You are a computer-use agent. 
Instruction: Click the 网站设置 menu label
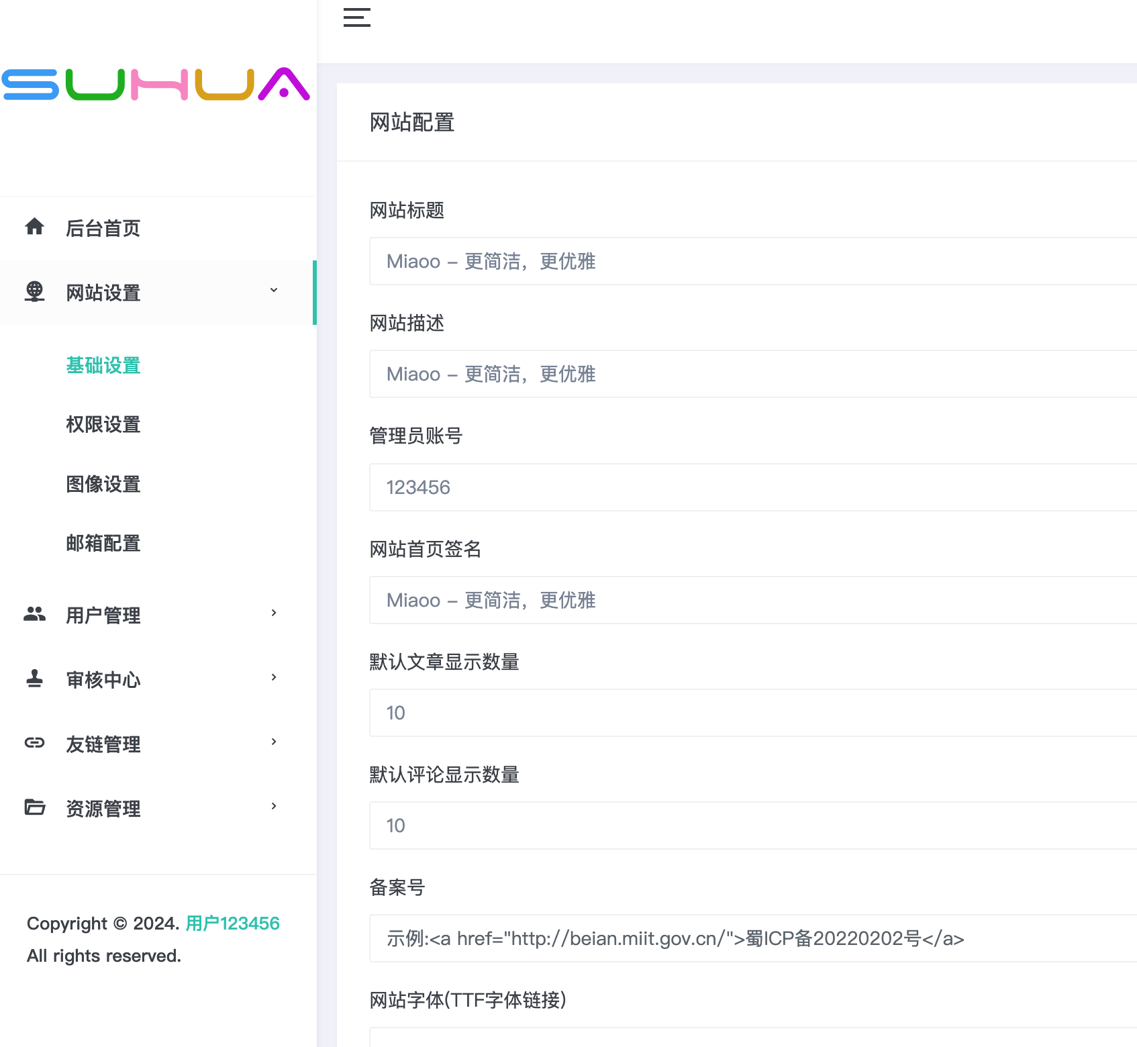point(103,293)
